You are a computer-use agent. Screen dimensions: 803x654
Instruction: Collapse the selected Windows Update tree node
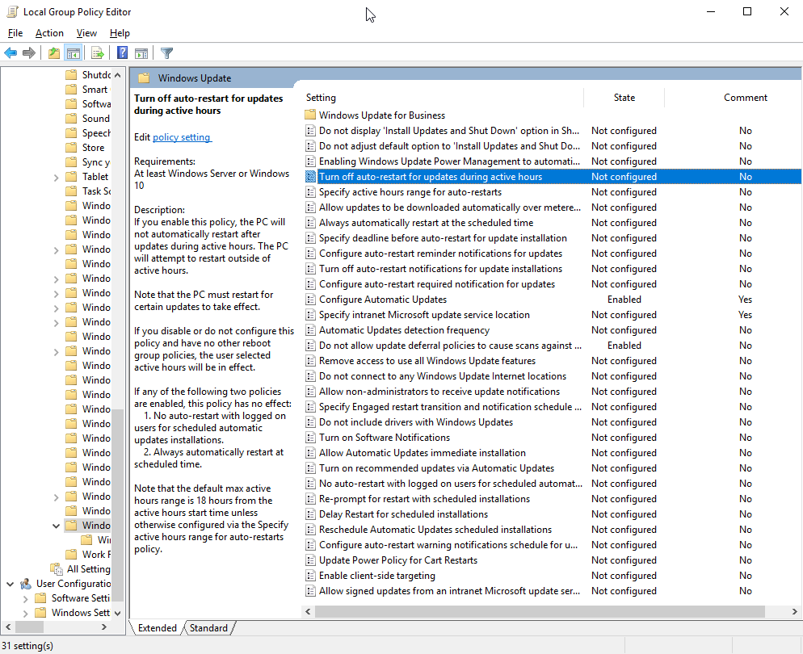[57, 526]
